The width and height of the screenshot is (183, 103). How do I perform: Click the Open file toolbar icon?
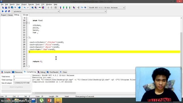[x=6, y=8]
